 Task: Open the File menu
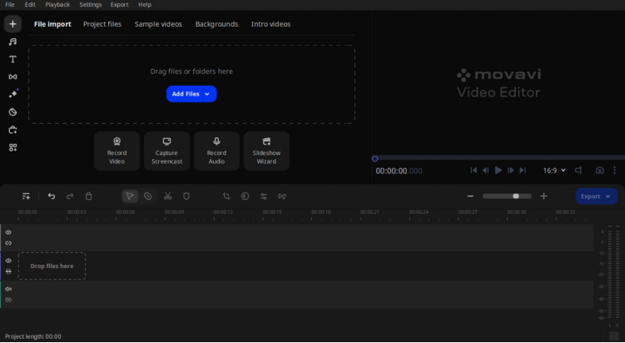point(10,4)
